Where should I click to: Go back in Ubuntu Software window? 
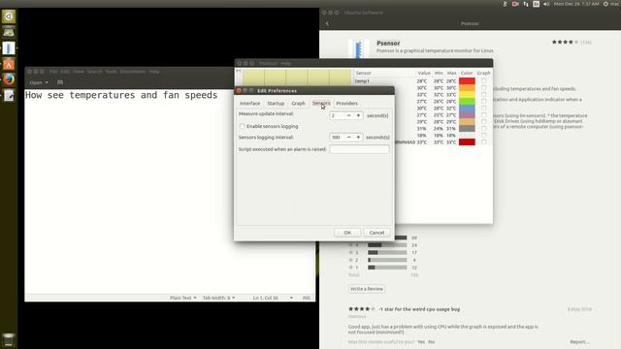pyautogui.click(x=327, y=23)
